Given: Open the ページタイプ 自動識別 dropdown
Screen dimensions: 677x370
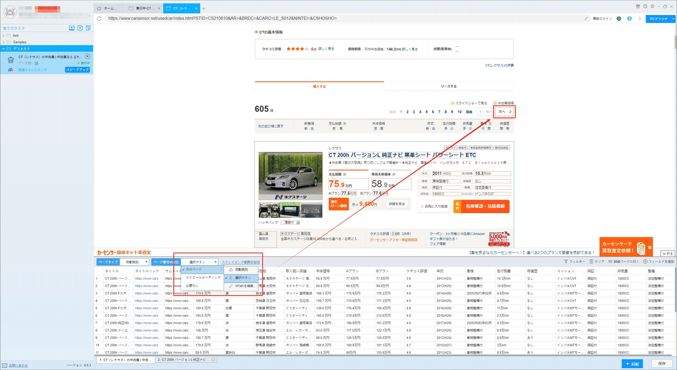Looking at the screenshot, I should point(134,262).
